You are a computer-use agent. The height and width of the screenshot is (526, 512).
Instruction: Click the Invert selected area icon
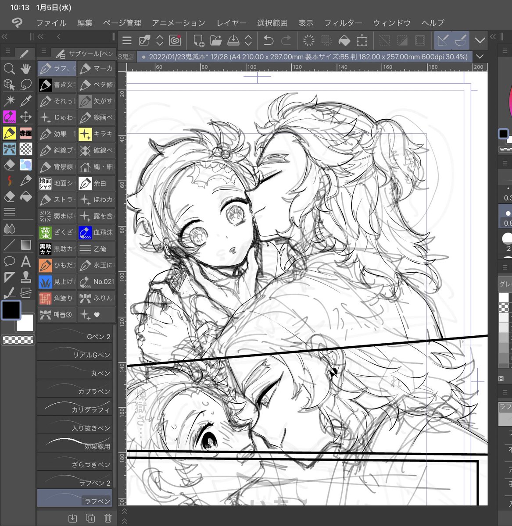pyautogui.click(x=402, y=41)
